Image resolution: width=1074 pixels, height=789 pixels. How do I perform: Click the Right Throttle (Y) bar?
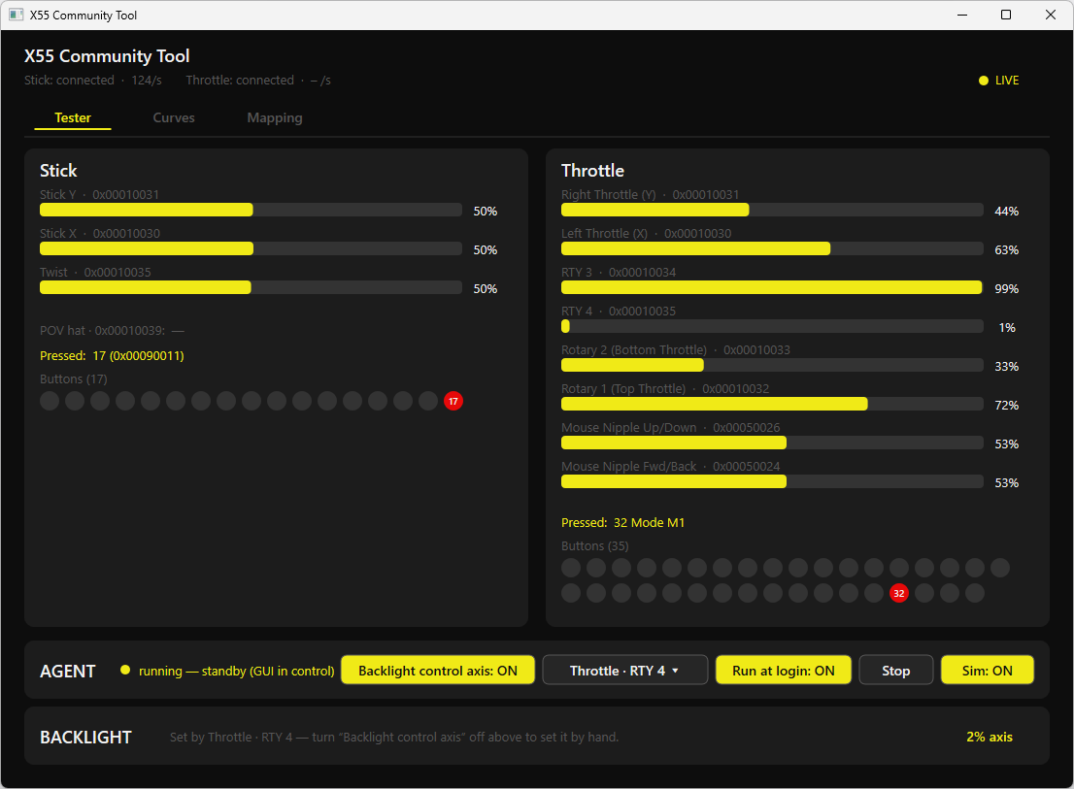[772, 210]
